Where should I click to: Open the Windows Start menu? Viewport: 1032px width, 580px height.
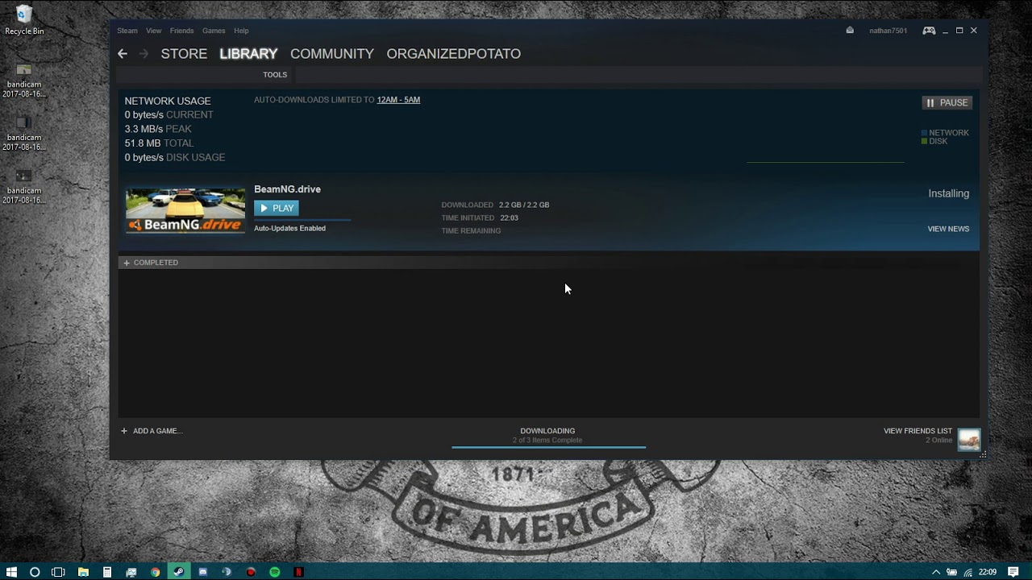[x=11, y=572]
